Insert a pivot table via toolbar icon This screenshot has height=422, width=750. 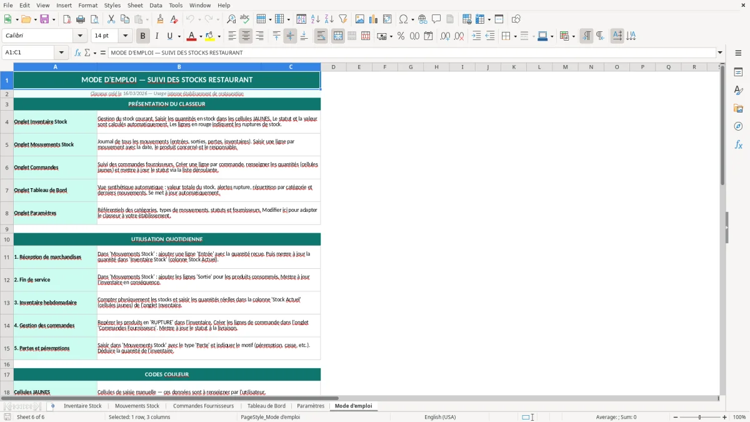pyautogui.click(x=387, y=19)
